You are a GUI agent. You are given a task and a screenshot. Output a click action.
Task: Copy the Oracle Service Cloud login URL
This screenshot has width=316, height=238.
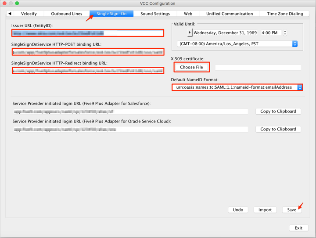[x=278, y=129]
